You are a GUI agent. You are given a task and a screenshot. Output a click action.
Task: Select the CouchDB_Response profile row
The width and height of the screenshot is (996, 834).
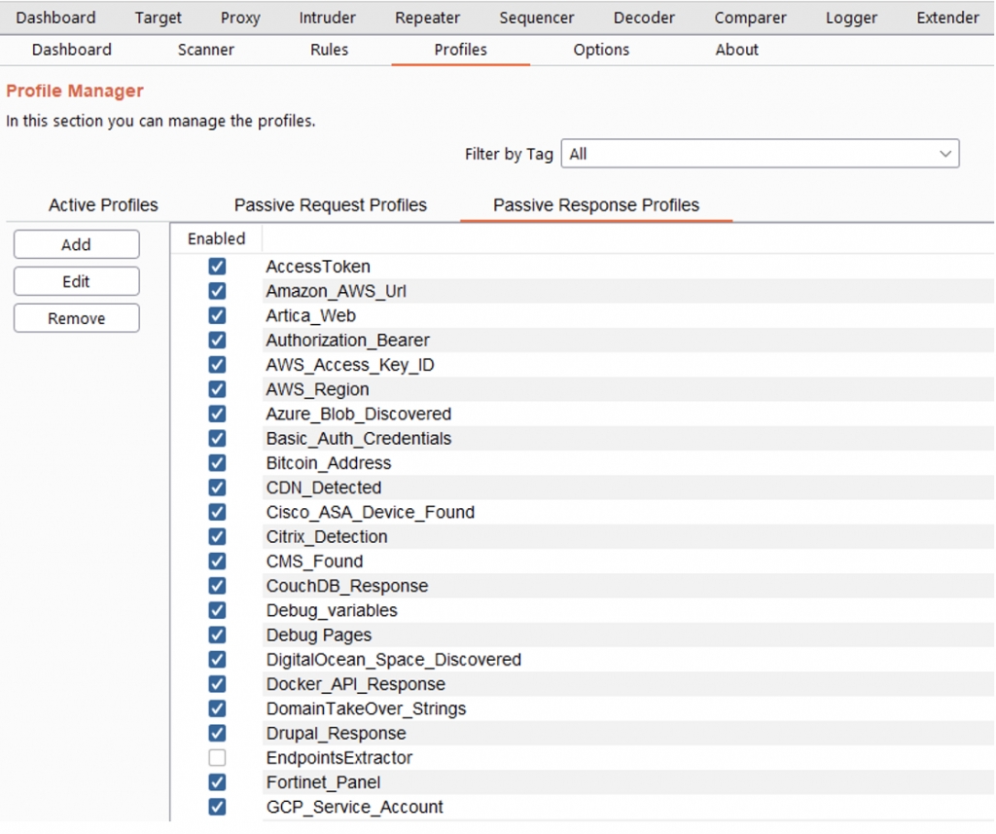[x=347, y=586]
